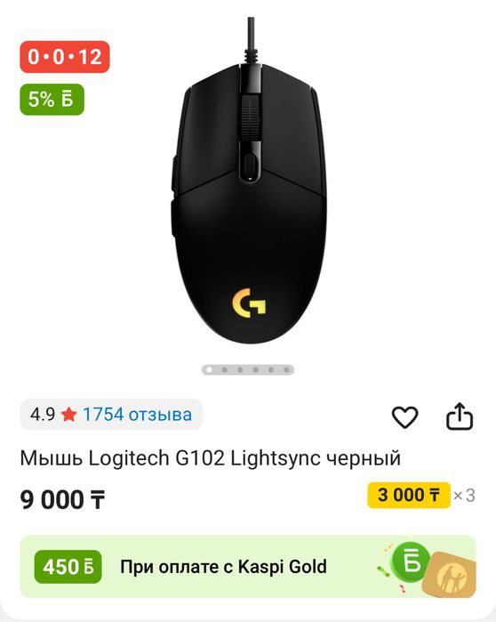Tap the 3 000 ₸ monthly payment badge
Screen dimensions: 496x622
click(x=409, y=495)
